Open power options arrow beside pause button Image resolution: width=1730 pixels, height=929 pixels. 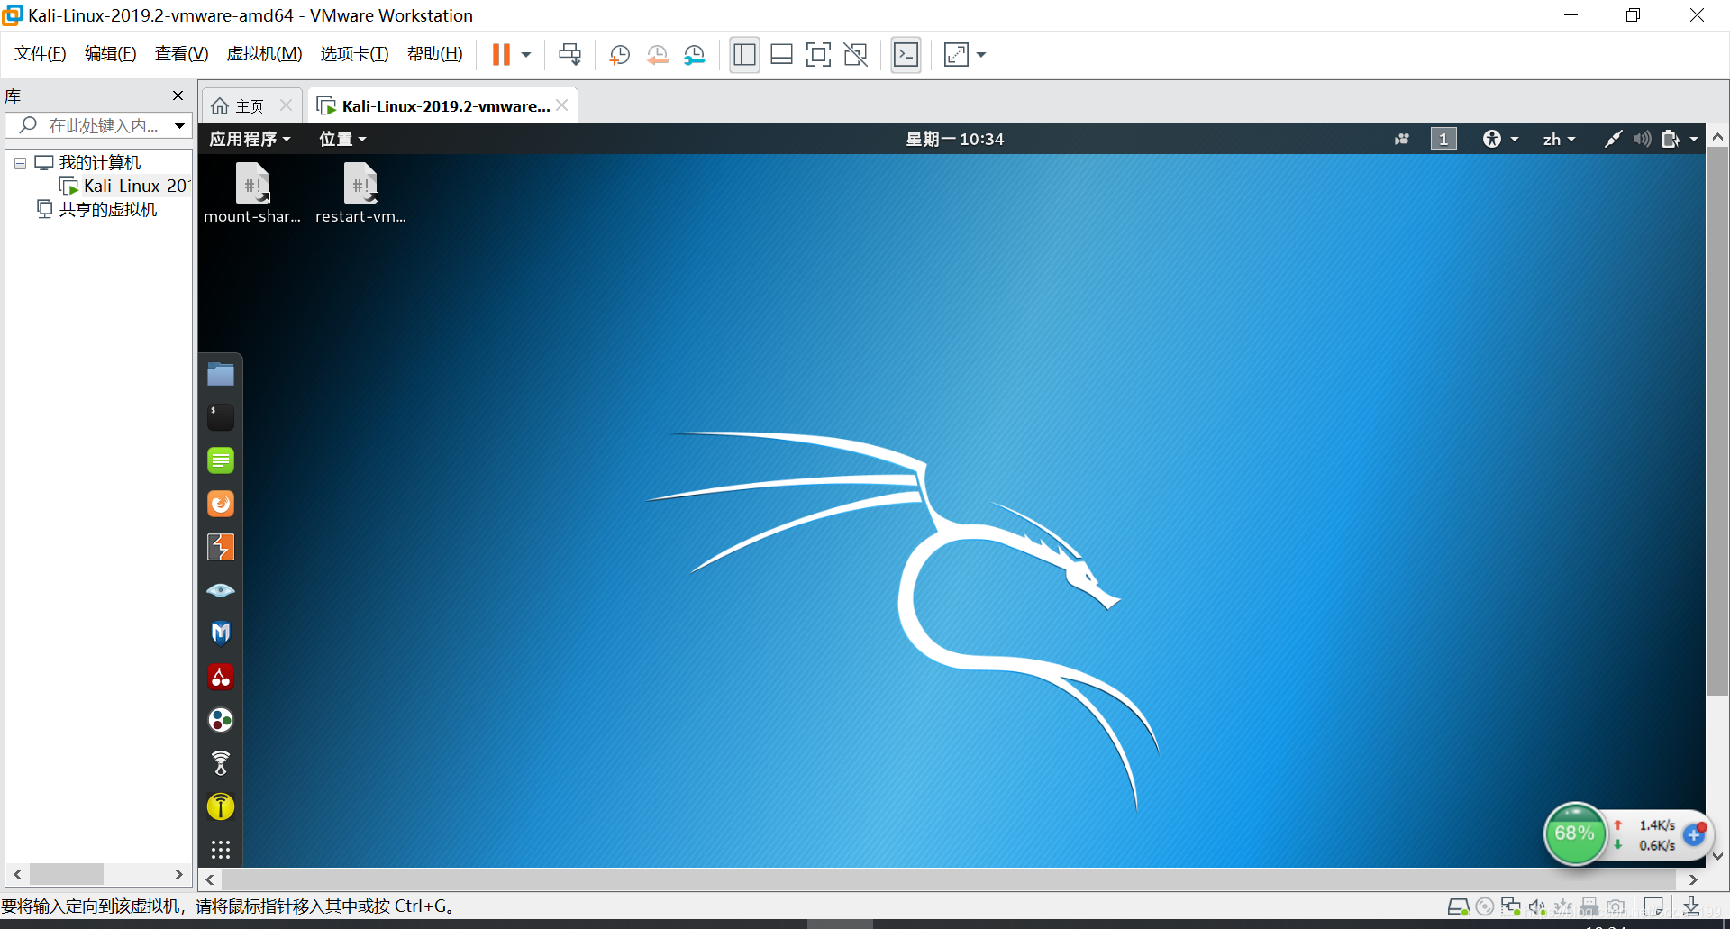[x=526, y=55]
